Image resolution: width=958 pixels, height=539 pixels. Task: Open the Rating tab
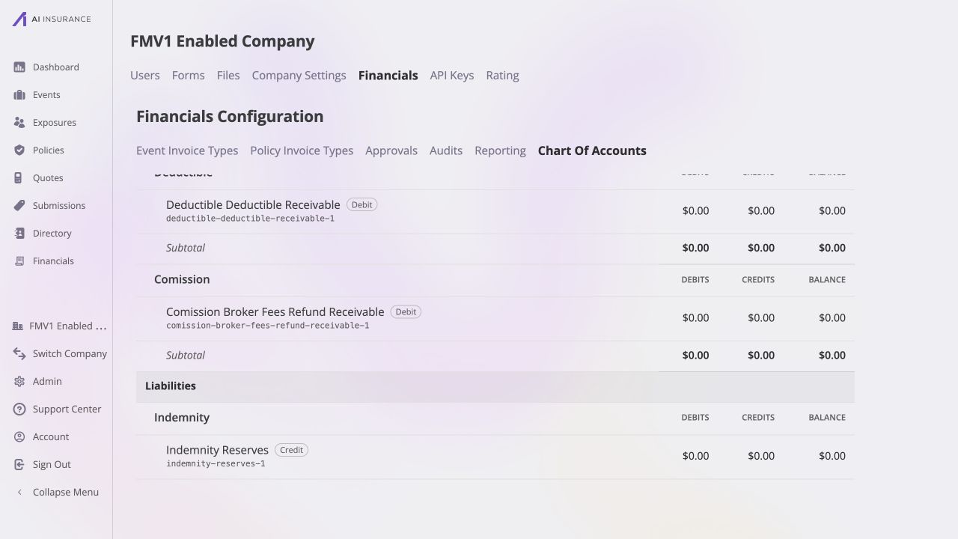(x=502, y=76)
